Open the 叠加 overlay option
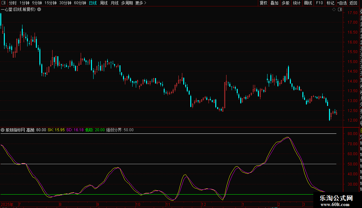This screenshot has width=362, height=208. pyautogui.click(x=274, y=3)
